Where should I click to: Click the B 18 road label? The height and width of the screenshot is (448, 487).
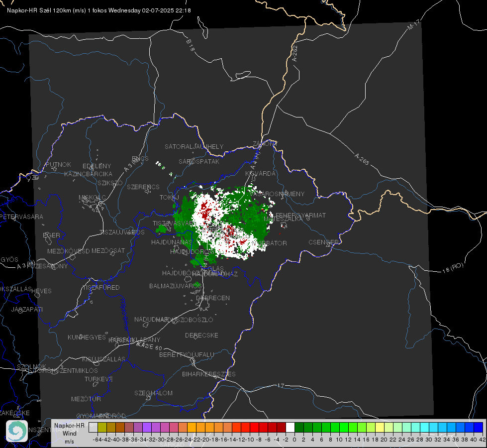tap(191, 45)
